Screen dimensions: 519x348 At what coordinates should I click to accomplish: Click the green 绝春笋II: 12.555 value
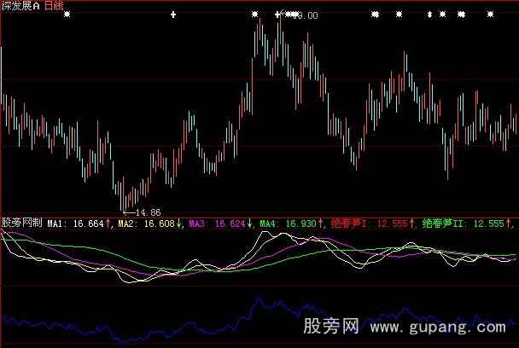tap(467, 223)
